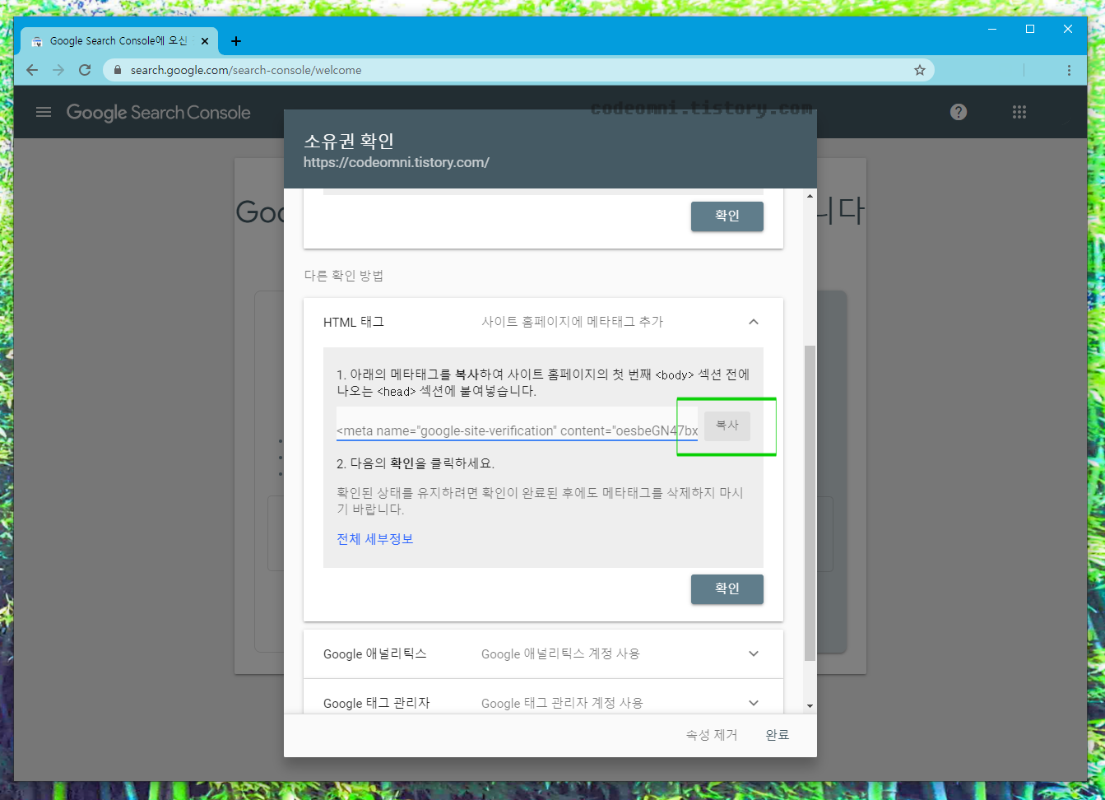Click Google 태그 관리자 row label
The width and height of the screenshot is (1105, 800).
(377, 703)
